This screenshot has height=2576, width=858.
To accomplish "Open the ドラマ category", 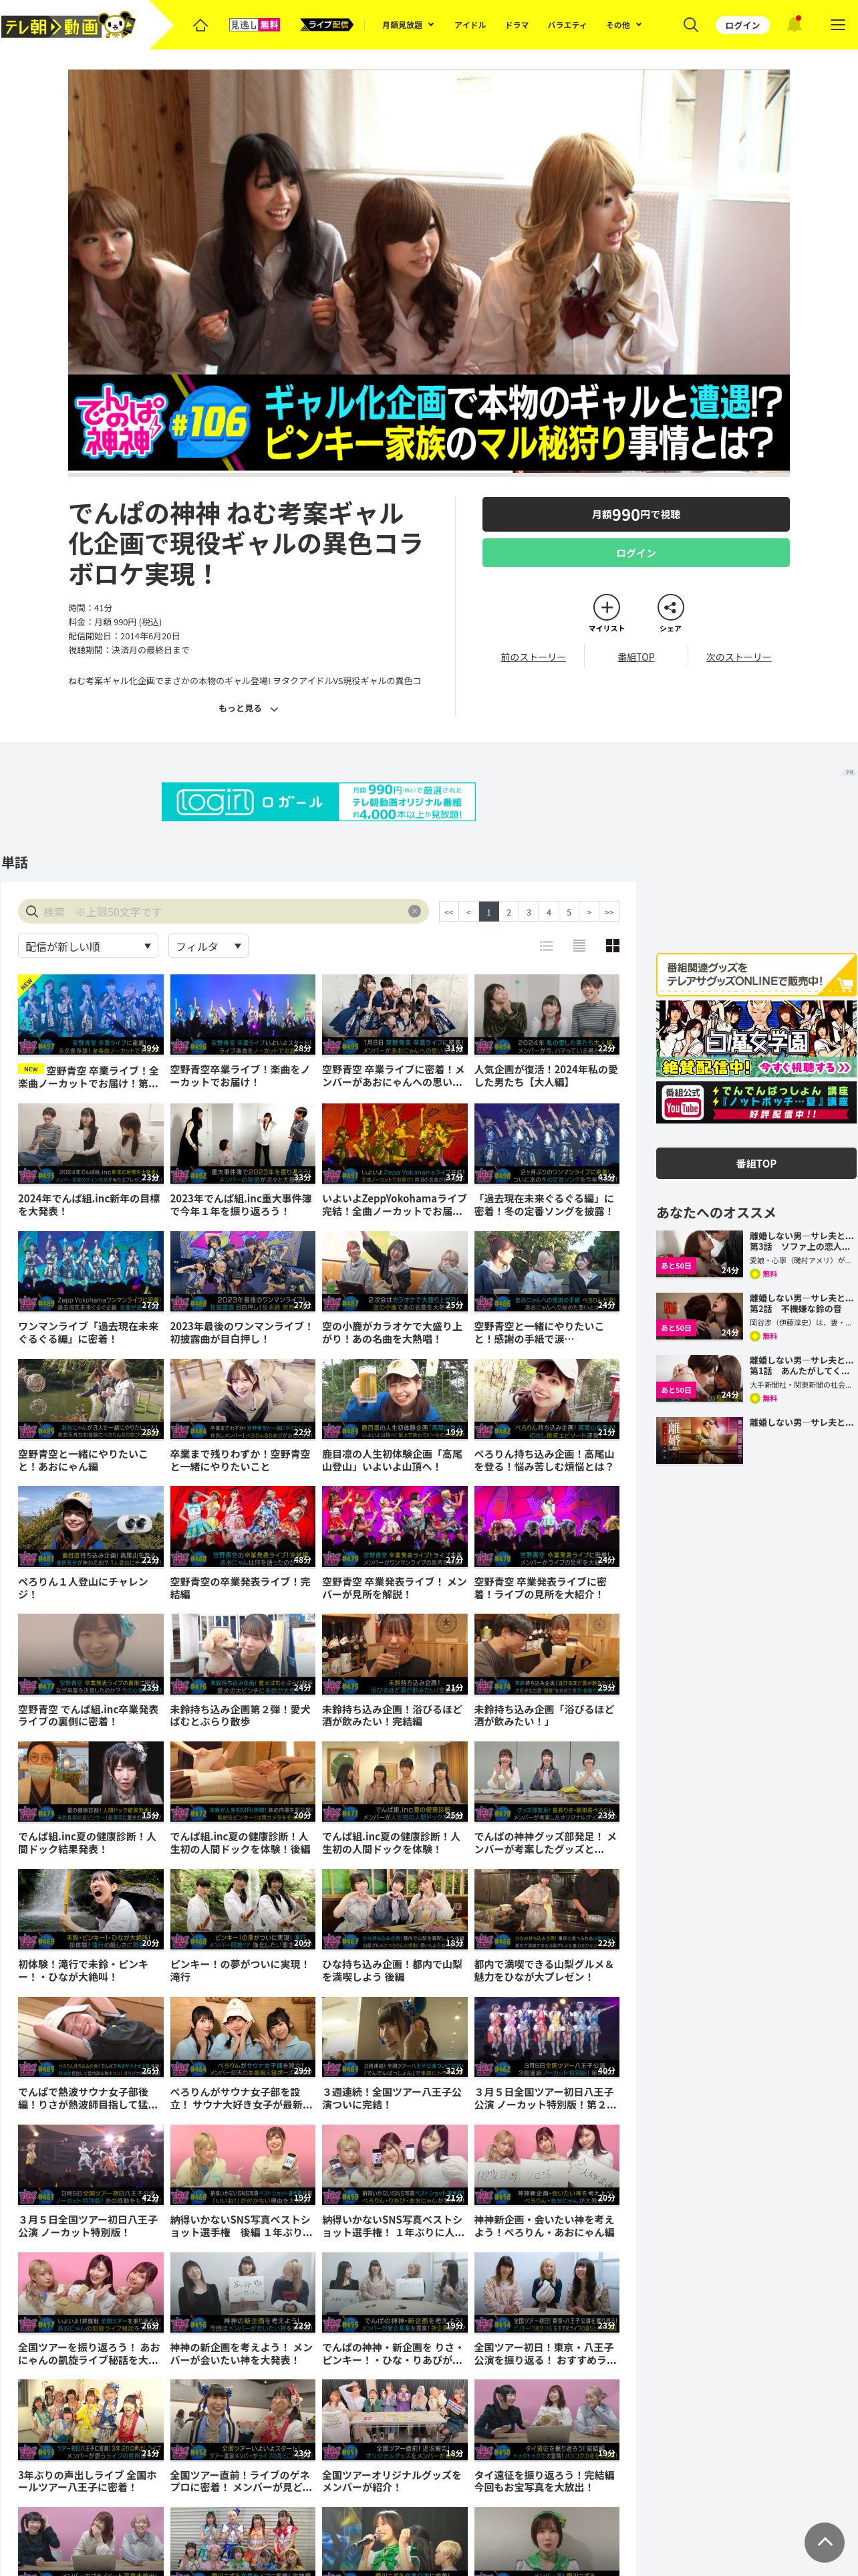I will 517,25.
